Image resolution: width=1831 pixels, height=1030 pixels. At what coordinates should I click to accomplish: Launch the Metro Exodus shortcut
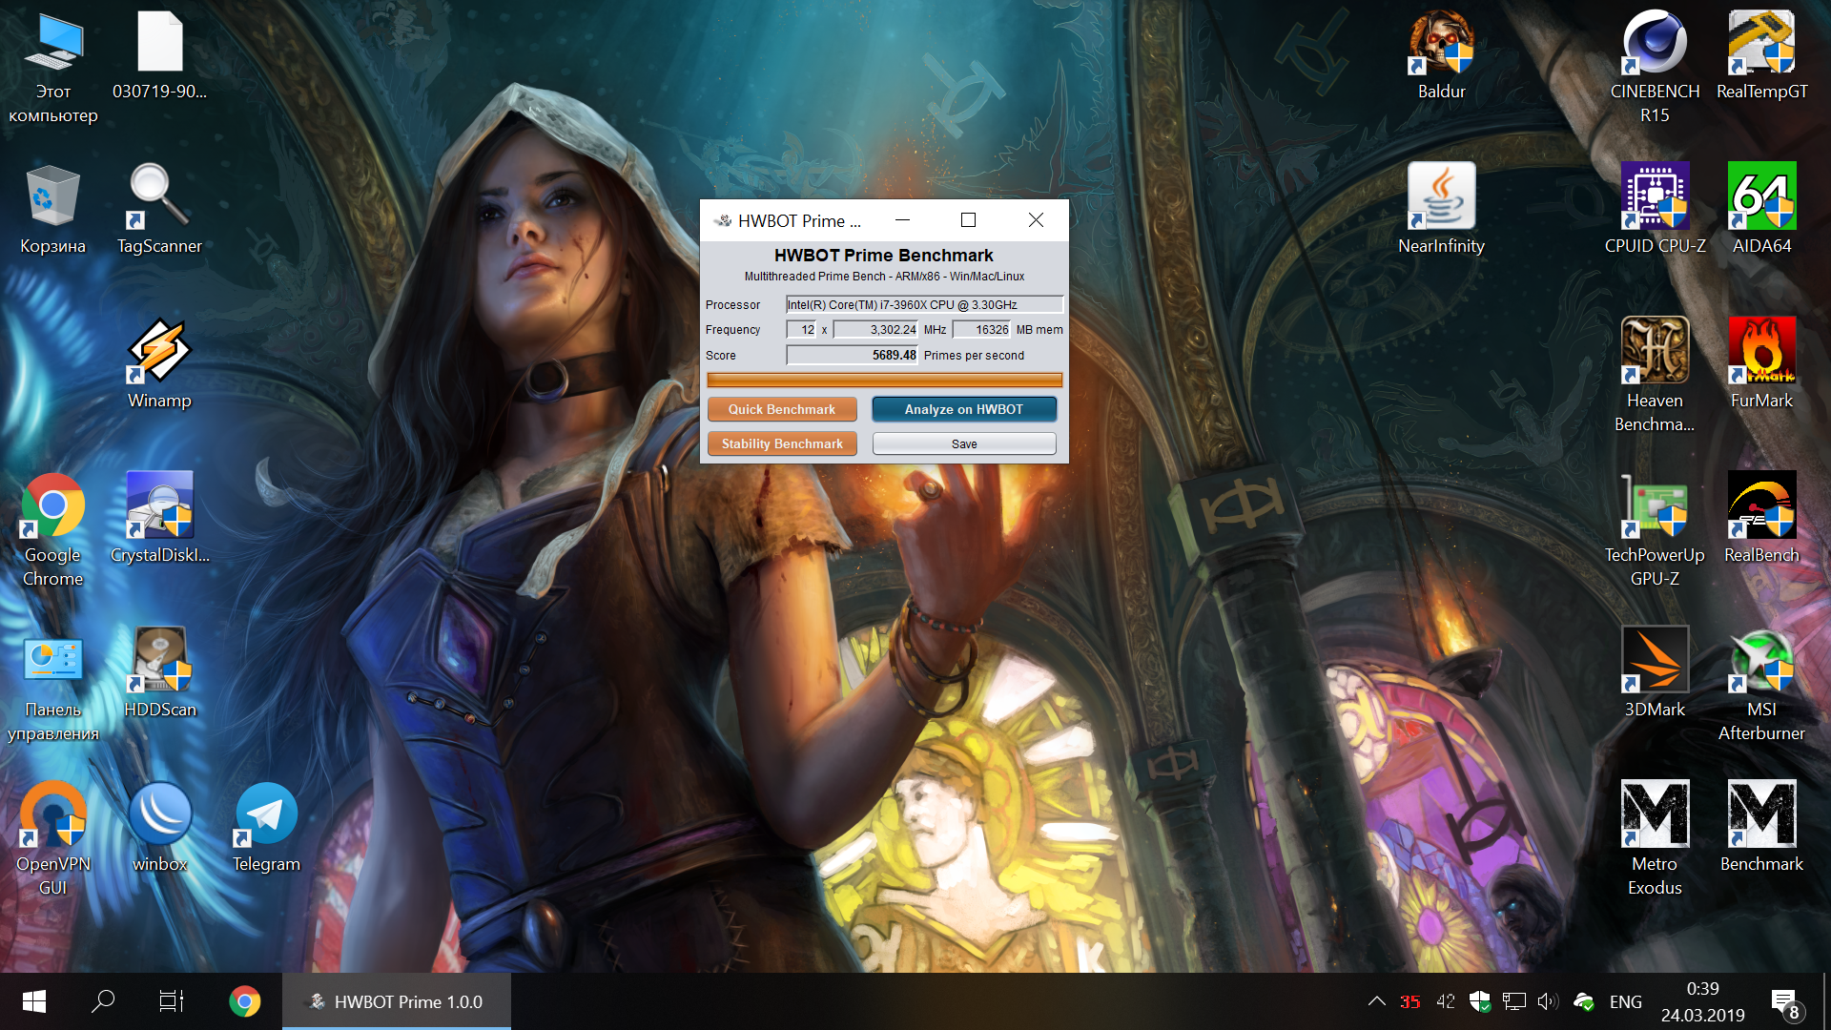click(1655, 839)
